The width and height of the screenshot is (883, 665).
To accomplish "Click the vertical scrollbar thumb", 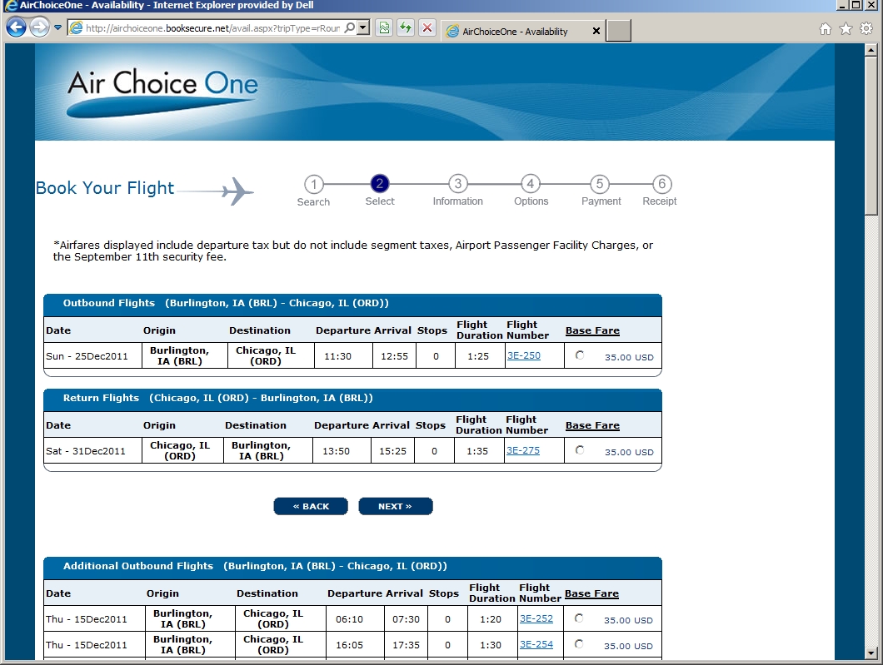I will [871, 135].
